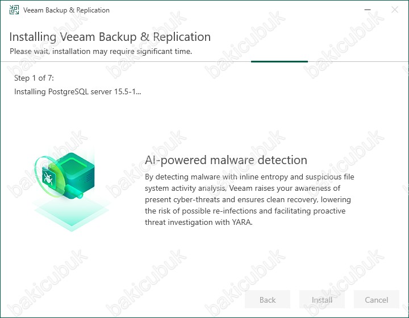The width and height of the screenshot is (409, 318).
Task: Click the 'By detecting malware with inline entropy' line
Action: [249, 177]
